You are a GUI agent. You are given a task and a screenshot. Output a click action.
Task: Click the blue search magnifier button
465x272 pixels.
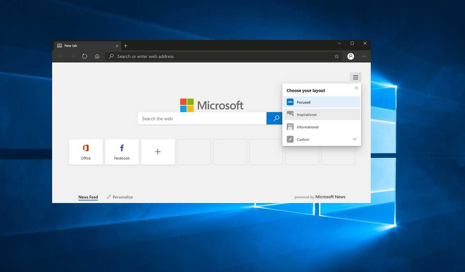coord(275,118)
